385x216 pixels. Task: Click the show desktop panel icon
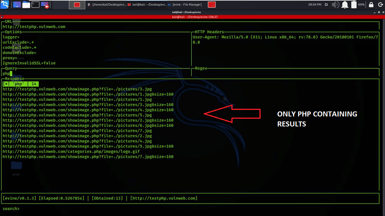pos(17,5)
